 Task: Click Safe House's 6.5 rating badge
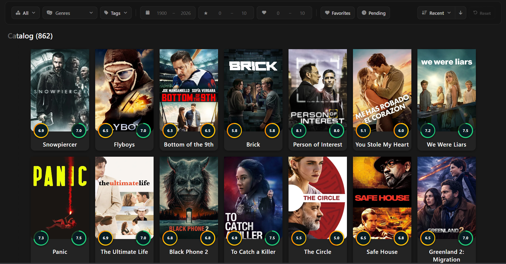(x=363, y=238)
